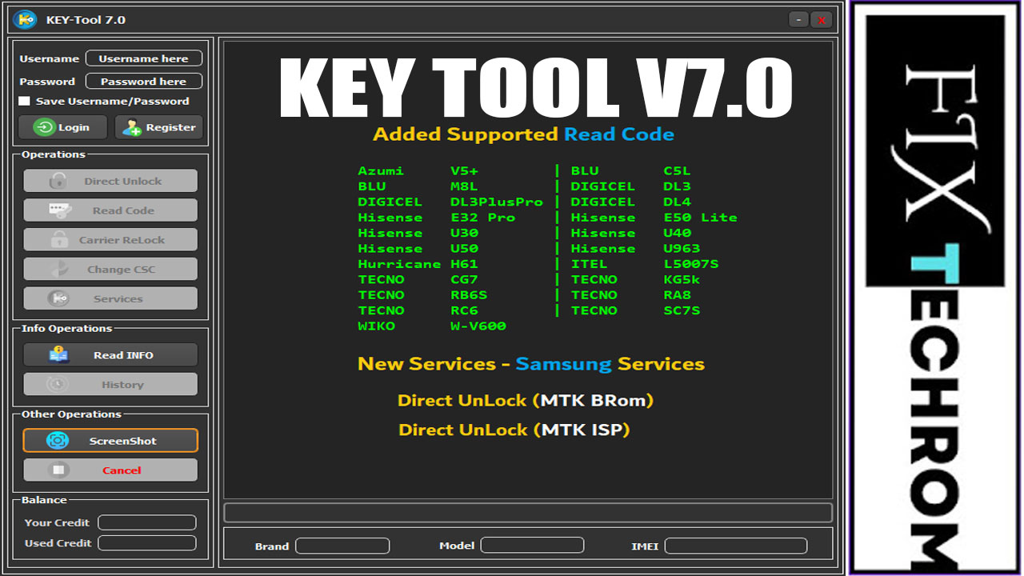Select the Carrier ReLock operation

point(110,239)
